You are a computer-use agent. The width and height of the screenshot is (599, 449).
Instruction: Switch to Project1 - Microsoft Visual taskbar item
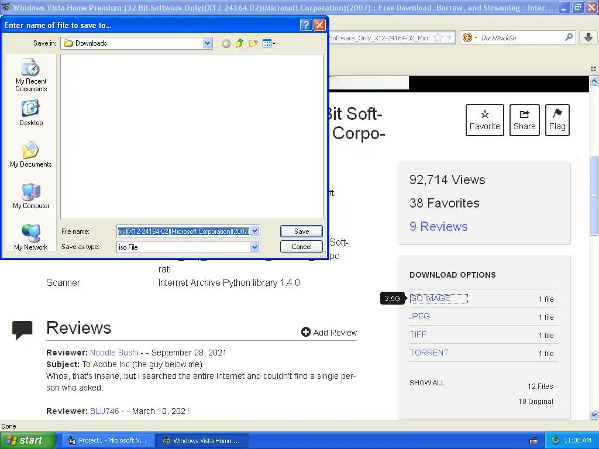click(108, 440)
